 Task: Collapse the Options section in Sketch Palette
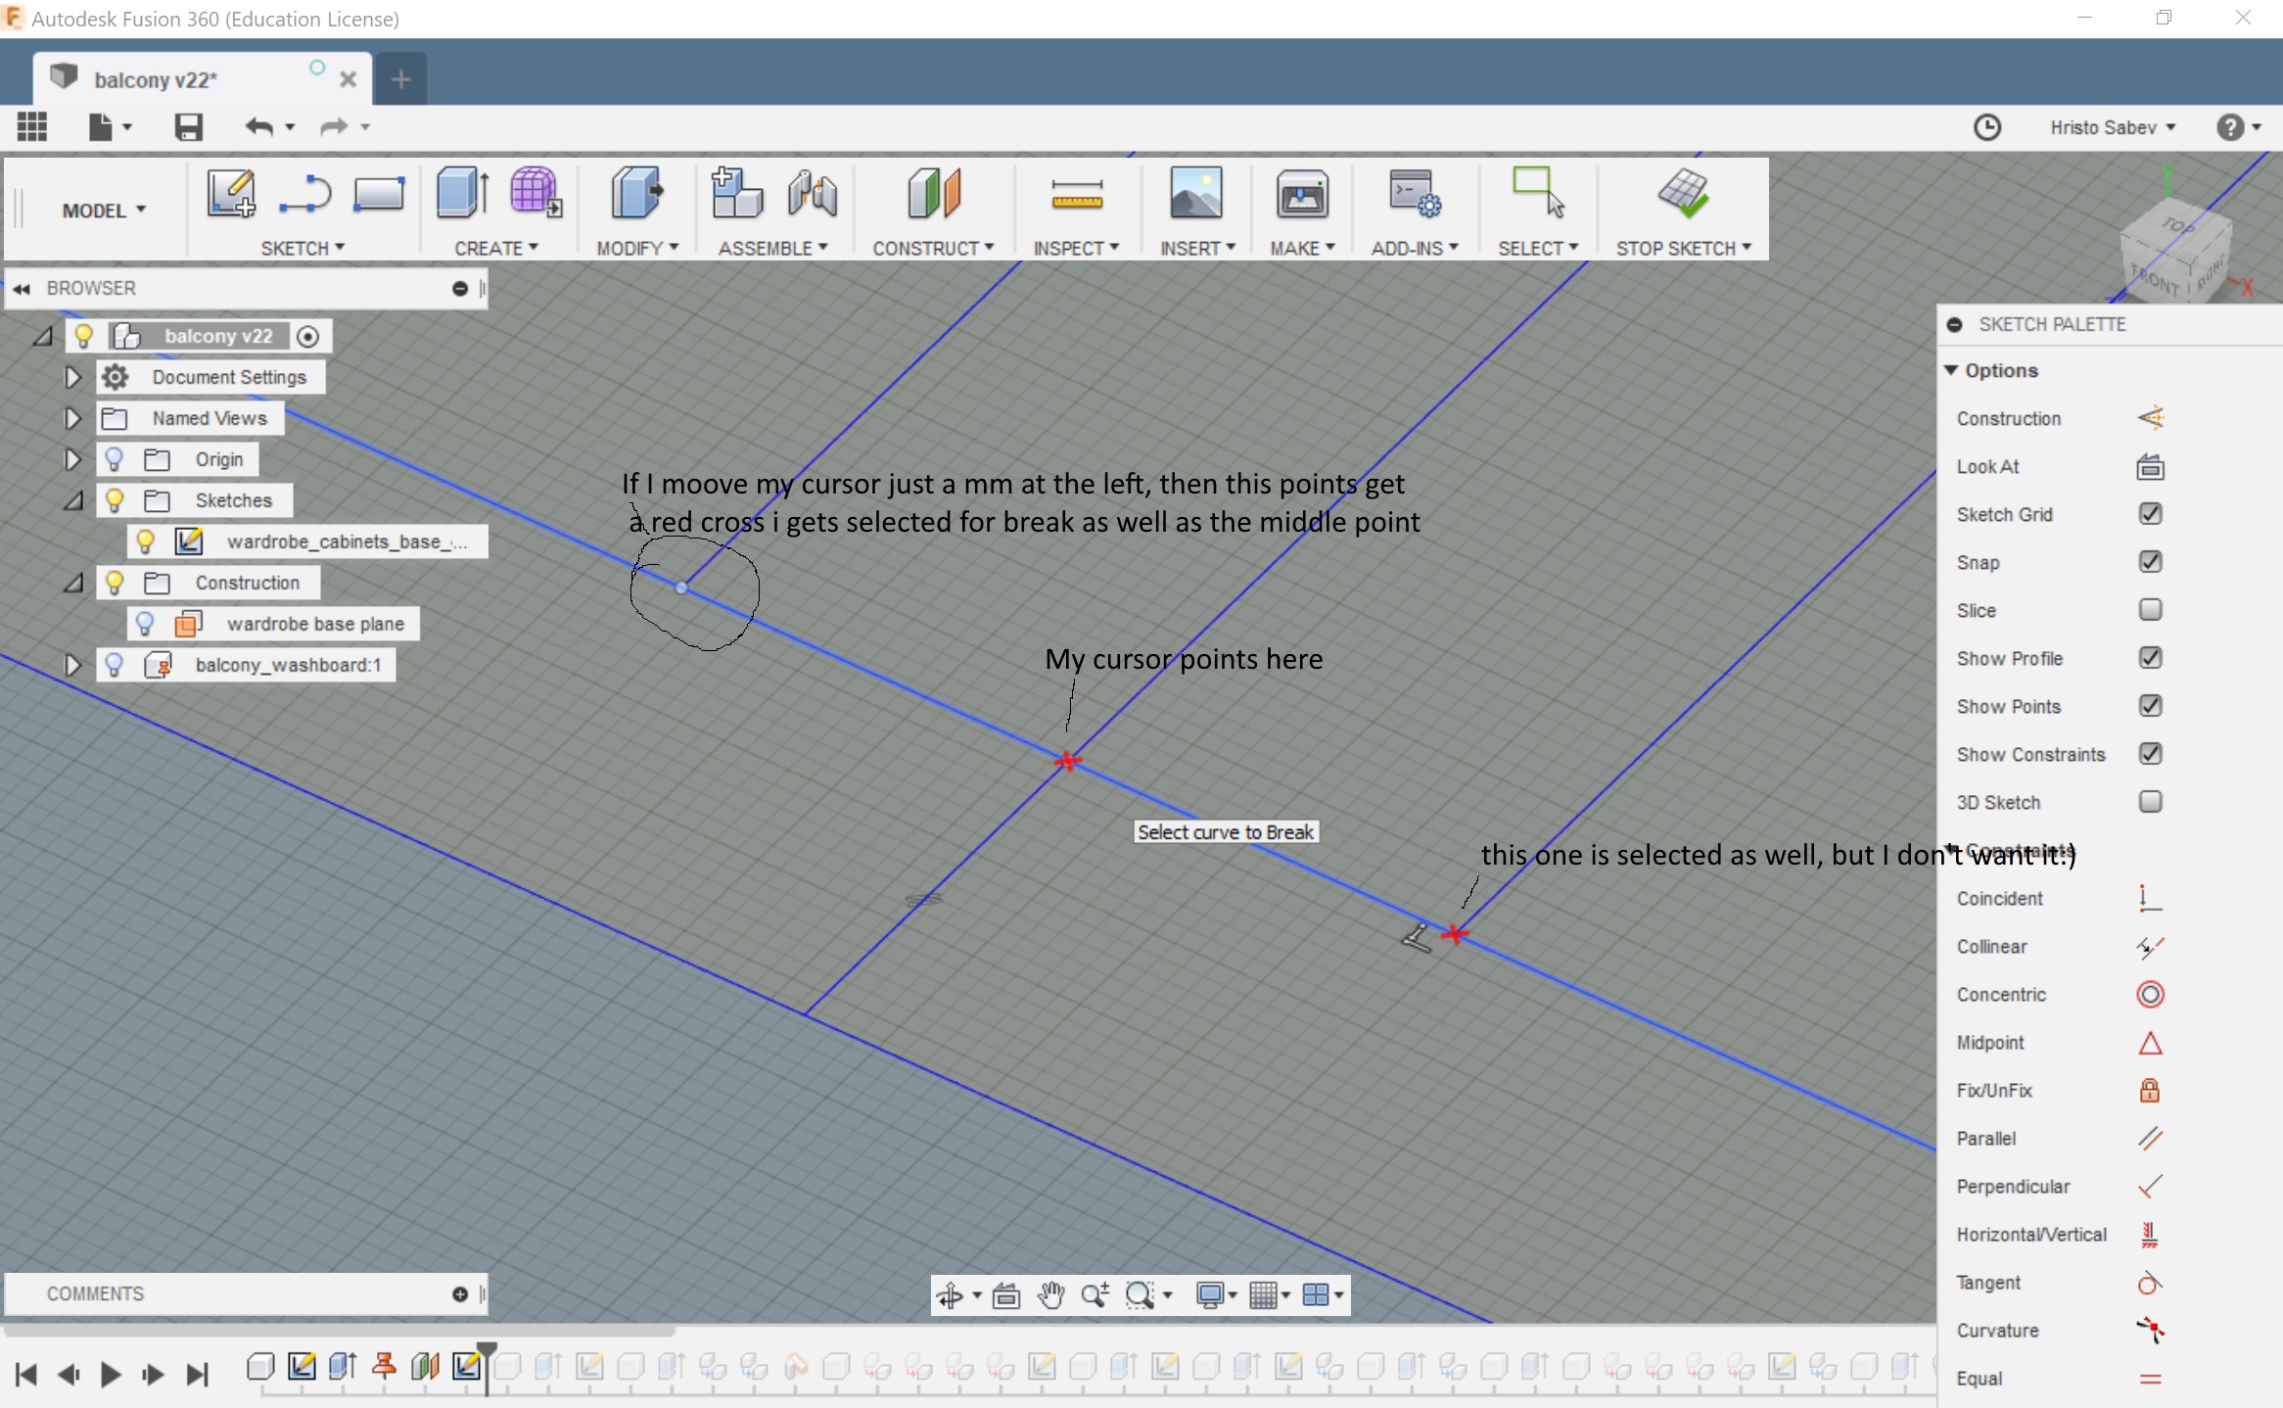[1952, 370]
